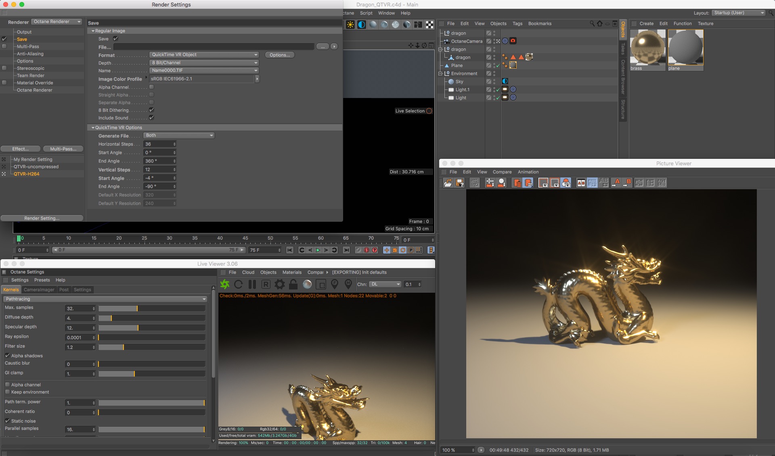Open image in Picture Viewer

tap(448, 183)
